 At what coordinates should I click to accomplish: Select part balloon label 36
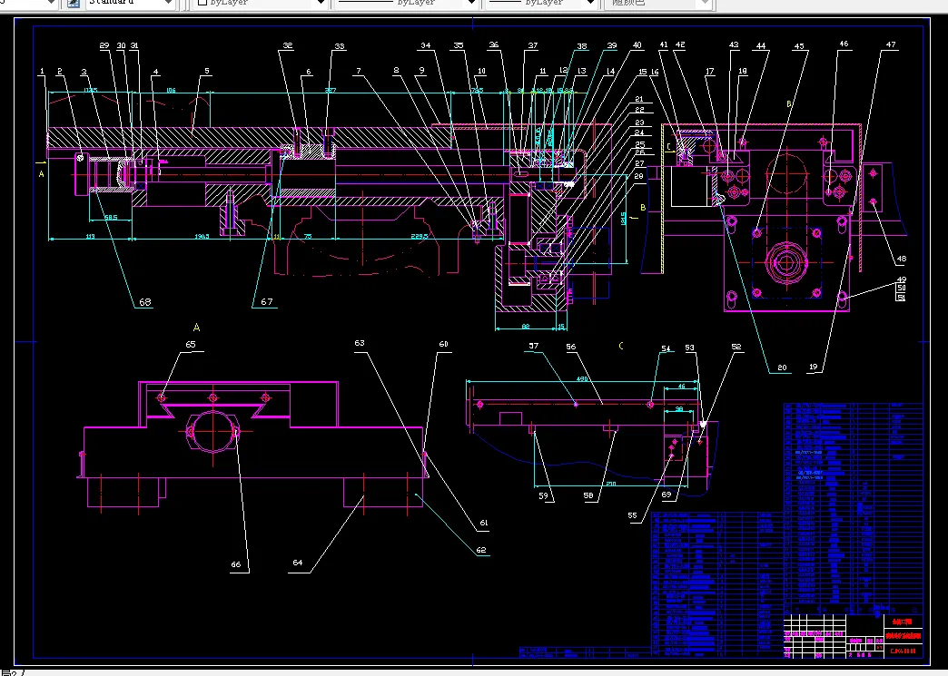(494, 44)
